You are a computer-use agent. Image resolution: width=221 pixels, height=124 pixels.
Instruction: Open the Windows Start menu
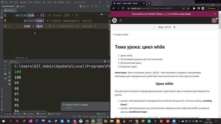pyautogui.click(x=3, y=121)
